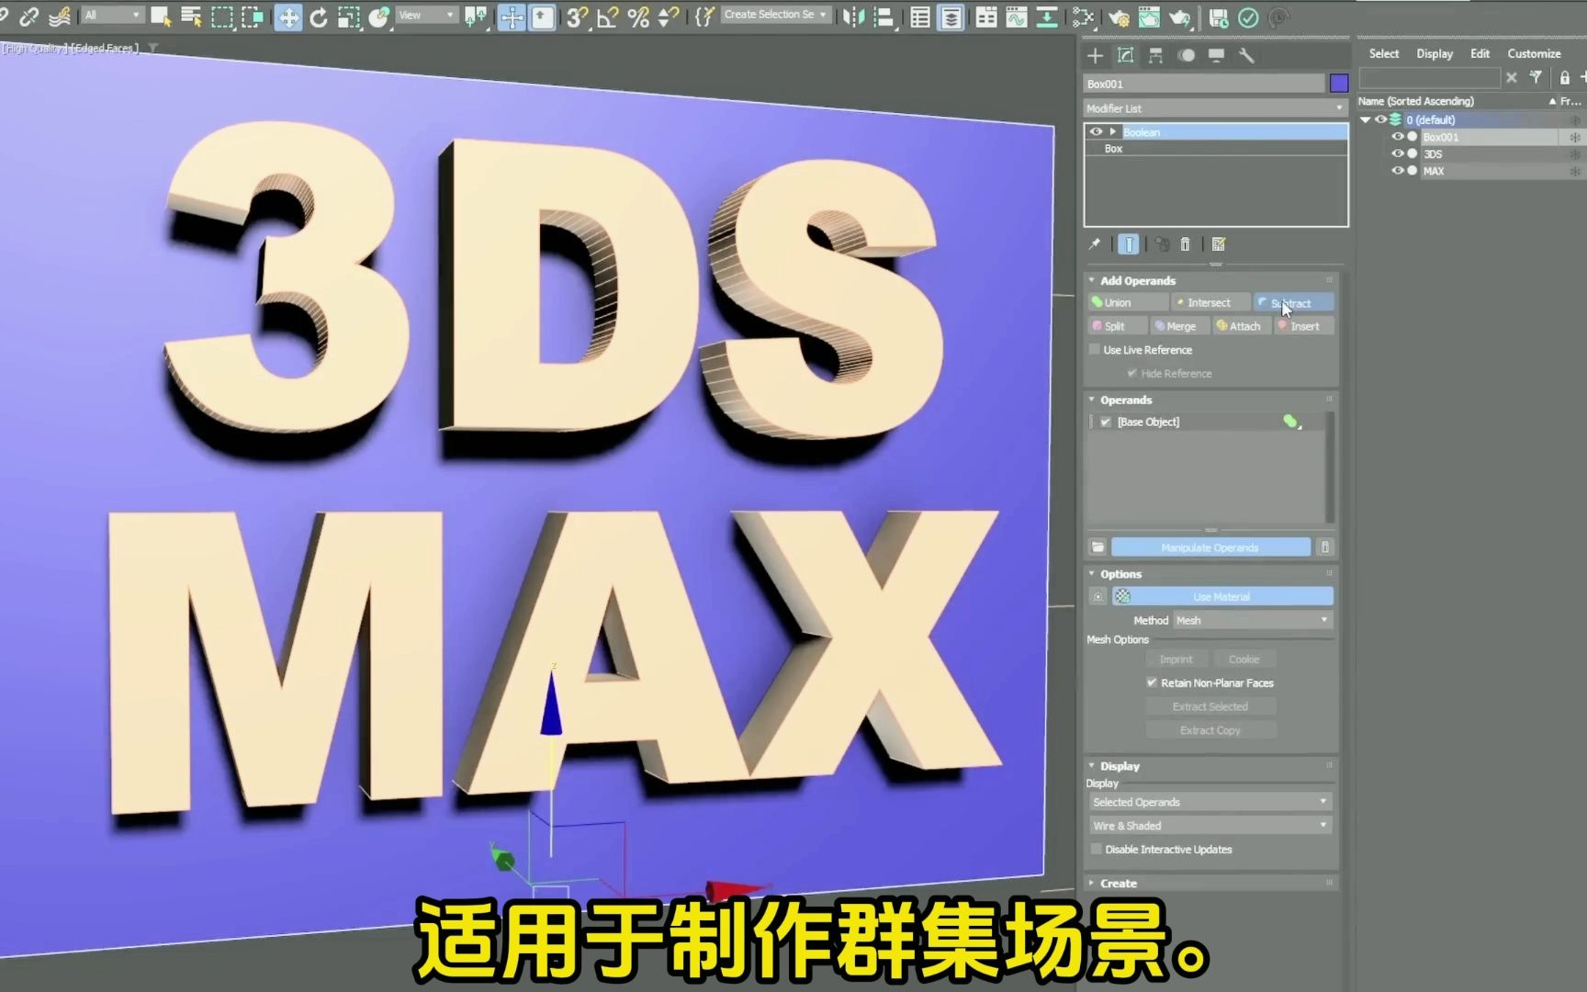Select the Select and Rotate tool
Image resolution: width=1587 pixels, height=992 pixels.
click(319, 17)
